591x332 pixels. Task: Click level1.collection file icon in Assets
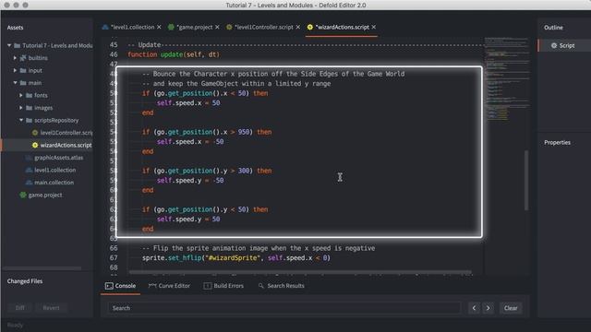point(29,170)
